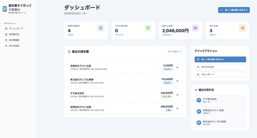
Task: Open 売上レポート from quick actions
Action: pyautogui.click(x=220, y=74)
